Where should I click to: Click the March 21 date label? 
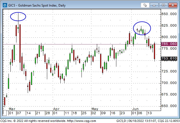click(x=38, y=113)
